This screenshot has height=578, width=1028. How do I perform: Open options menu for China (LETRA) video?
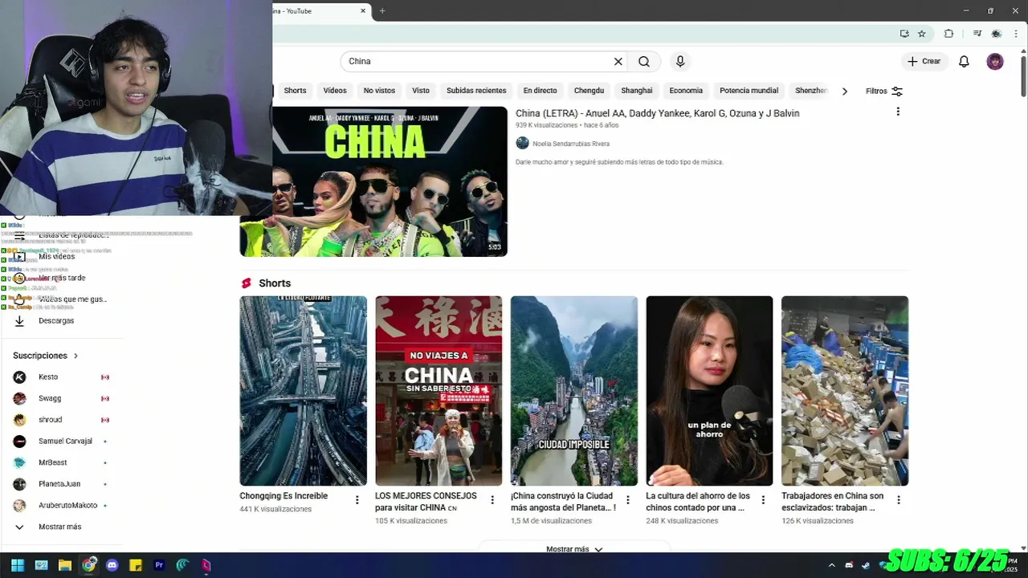(898, 112)
